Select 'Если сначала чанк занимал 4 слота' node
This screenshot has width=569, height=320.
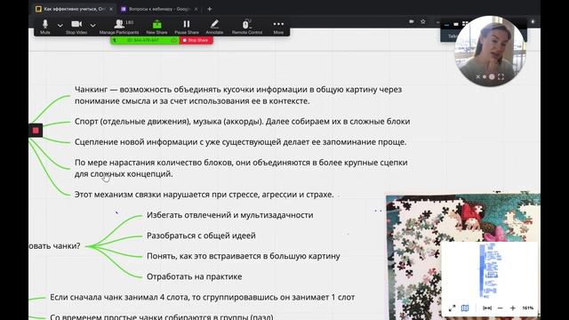tap(202, 297)
